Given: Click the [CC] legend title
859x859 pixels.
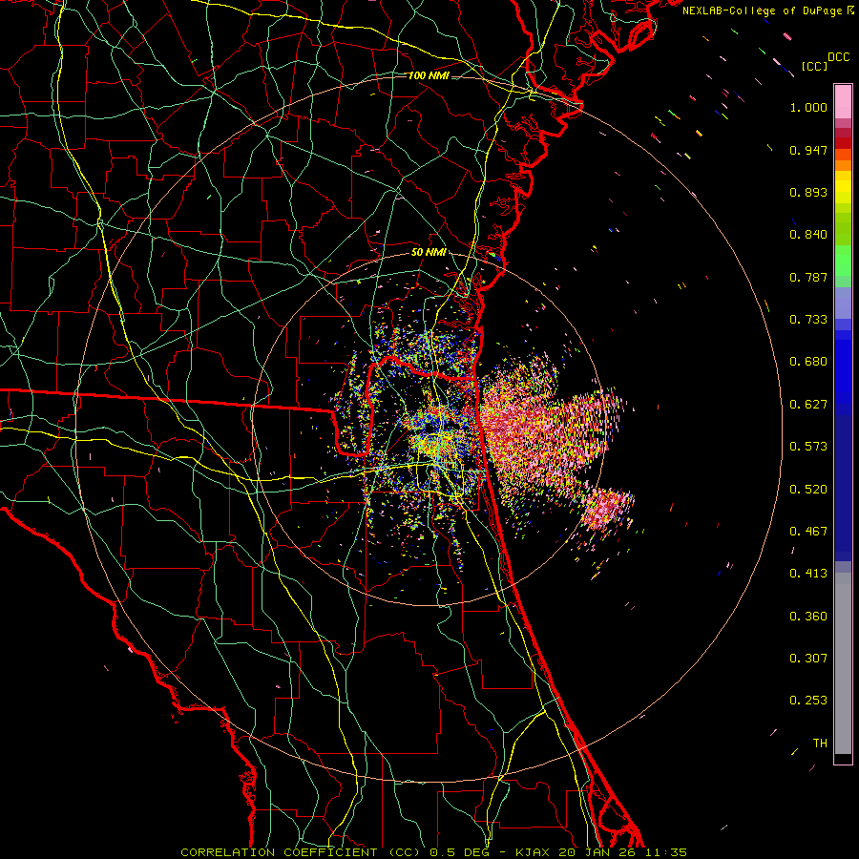Looking at the screenshot, I should [x=814, y=66].
